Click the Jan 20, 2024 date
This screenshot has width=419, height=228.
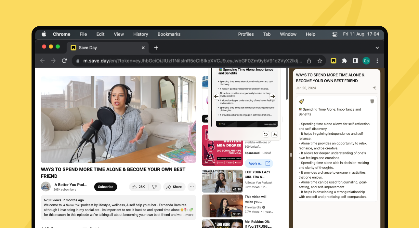tap(306, 88)
